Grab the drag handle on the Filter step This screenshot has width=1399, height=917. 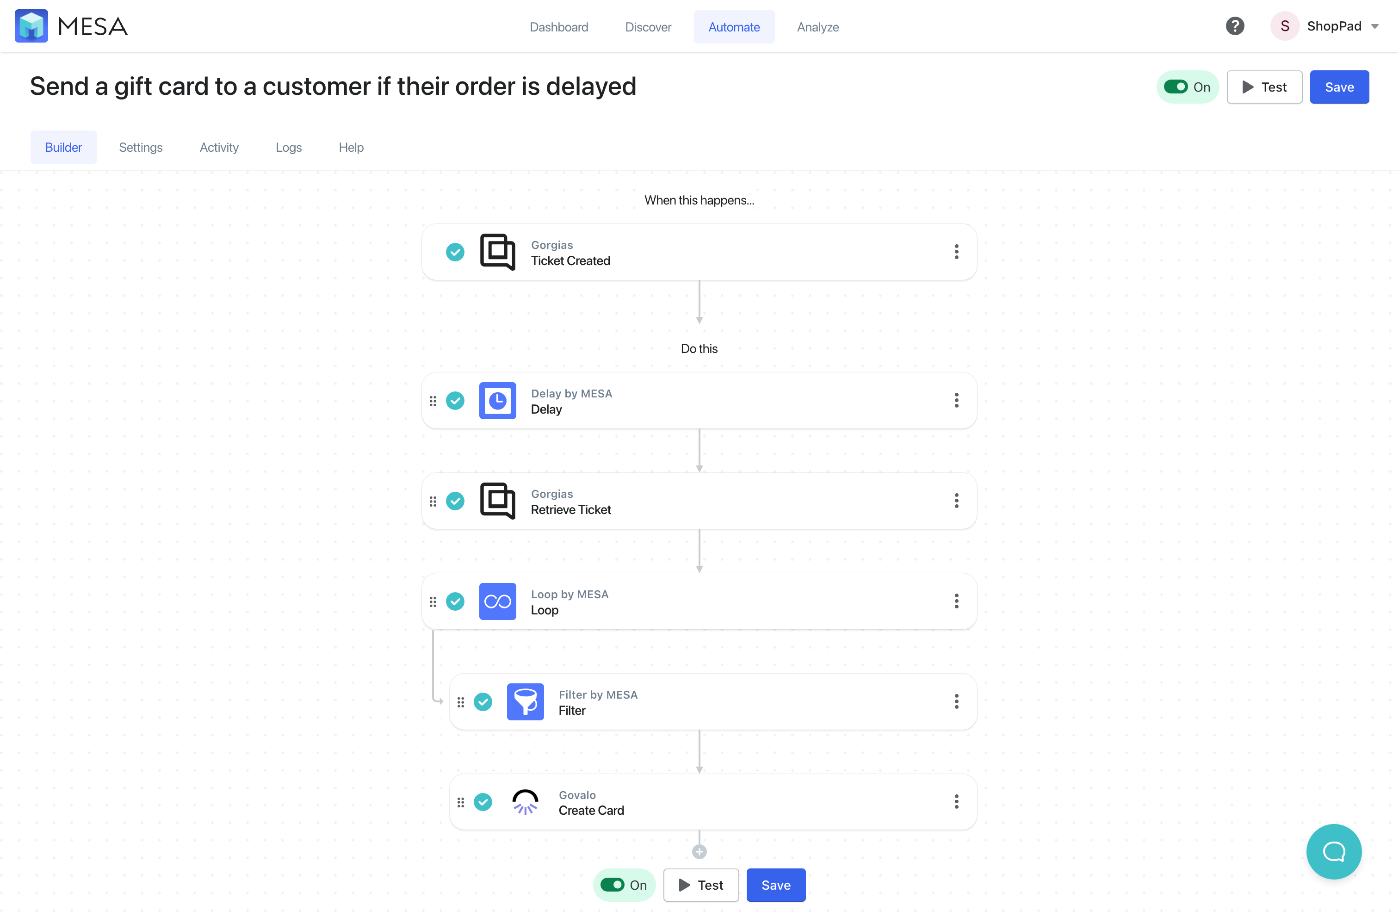point(460,702)
